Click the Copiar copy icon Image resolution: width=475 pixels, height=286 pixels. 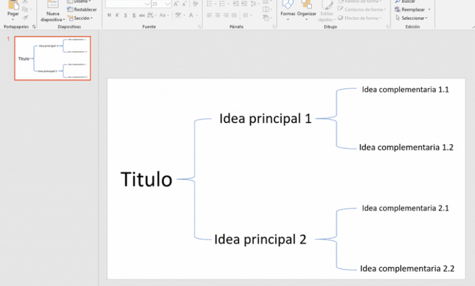25,9
